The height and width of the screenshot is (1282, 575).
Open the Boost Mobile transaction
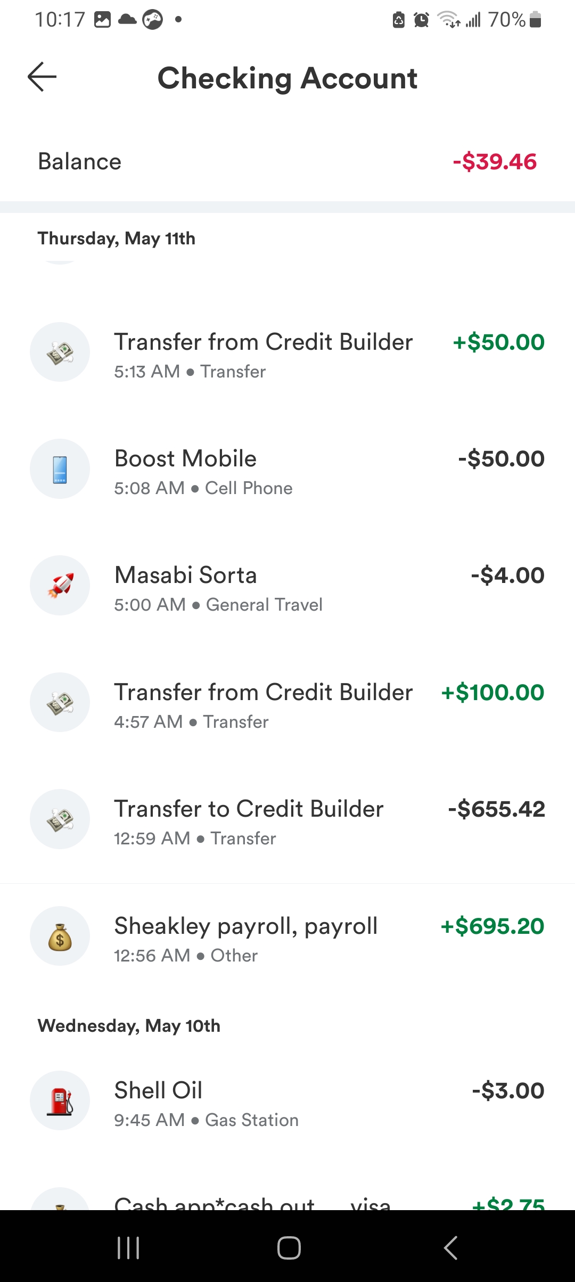(x=185, y=459)
